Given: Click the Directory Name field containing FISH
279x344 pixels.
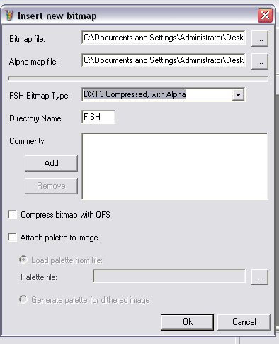Looking at the screenshot, I should [x=98, y=117].
